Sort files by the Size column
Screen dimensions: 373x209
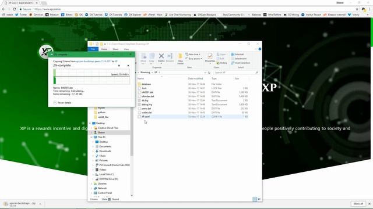click(237, 78)
